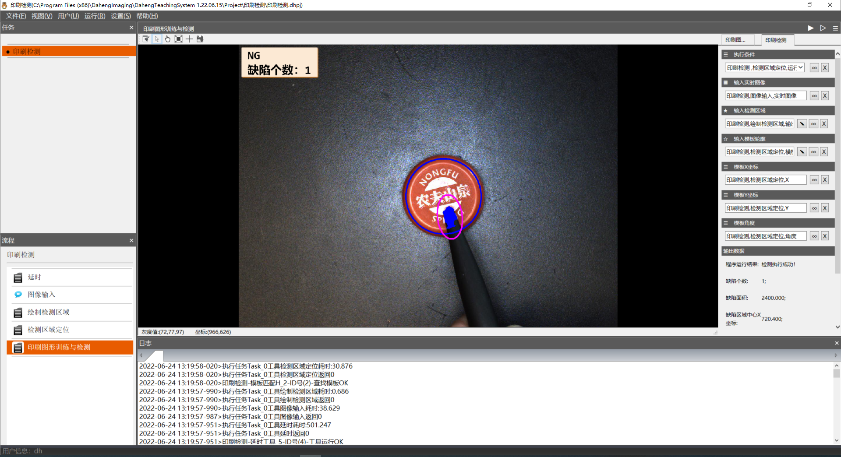Image resolution: width=841 pixels, height=457 pixels.
Task: Open the hamburger menu at top right
Action: (835, 28)
